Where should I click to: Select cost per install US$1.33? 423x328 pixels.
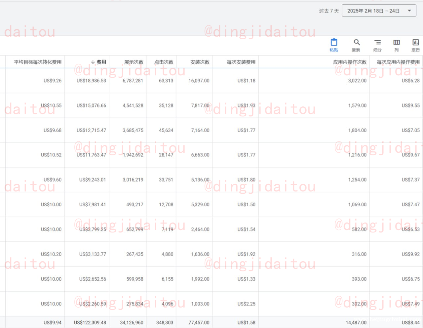246,279
